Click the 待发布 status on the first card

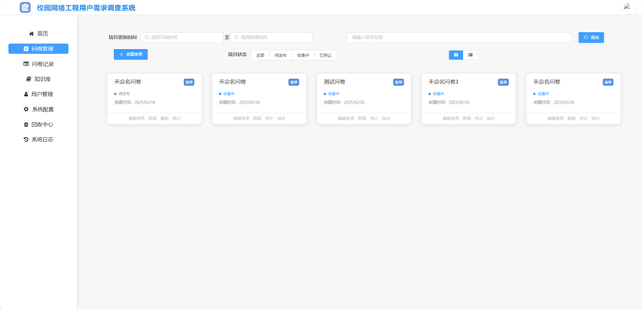tap(123, 94)
